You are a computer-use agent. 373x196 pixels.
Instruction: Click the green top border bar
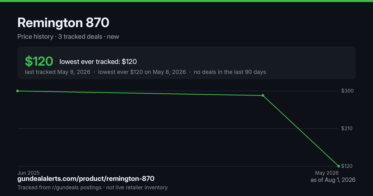(x=186, y=1)
